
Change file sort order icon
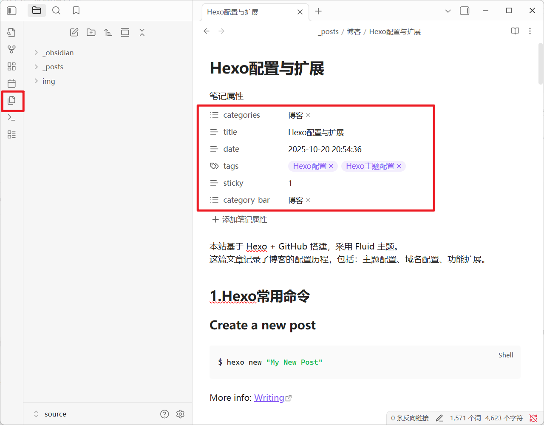(x=108, y=32)
